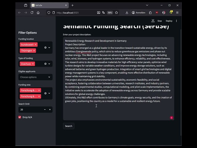This screenshot has width=197, height=148.
Task: Click the page info icon beside URL
Action: [54, 13]
